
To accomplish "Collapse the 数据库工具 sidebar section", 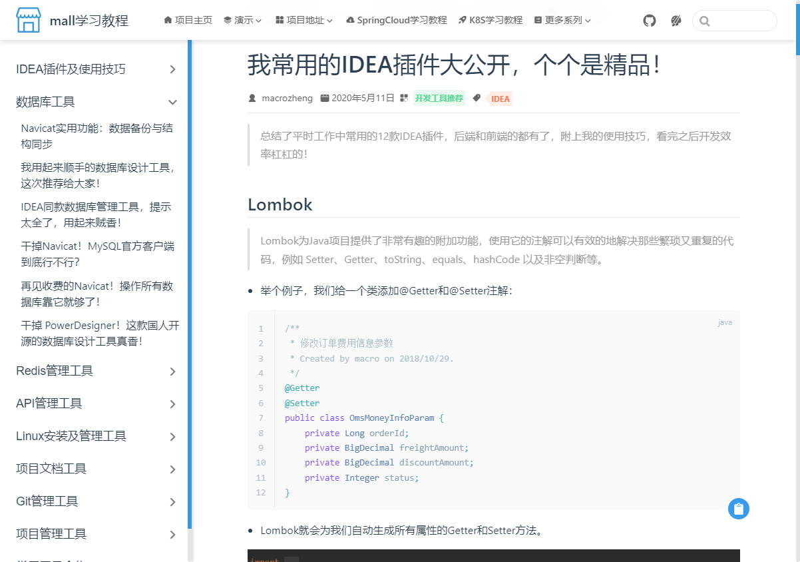I will [x=97, y=102].
